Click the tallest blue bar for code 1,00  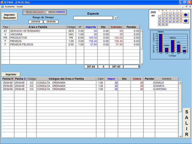(160, 43)
